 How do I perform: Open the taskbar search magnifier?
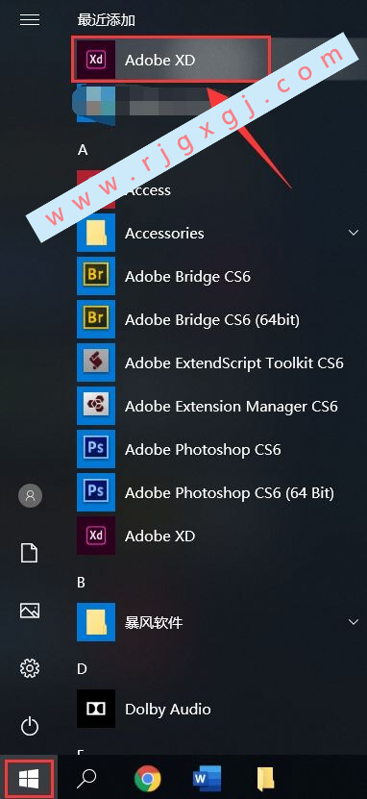coord(87,778)
